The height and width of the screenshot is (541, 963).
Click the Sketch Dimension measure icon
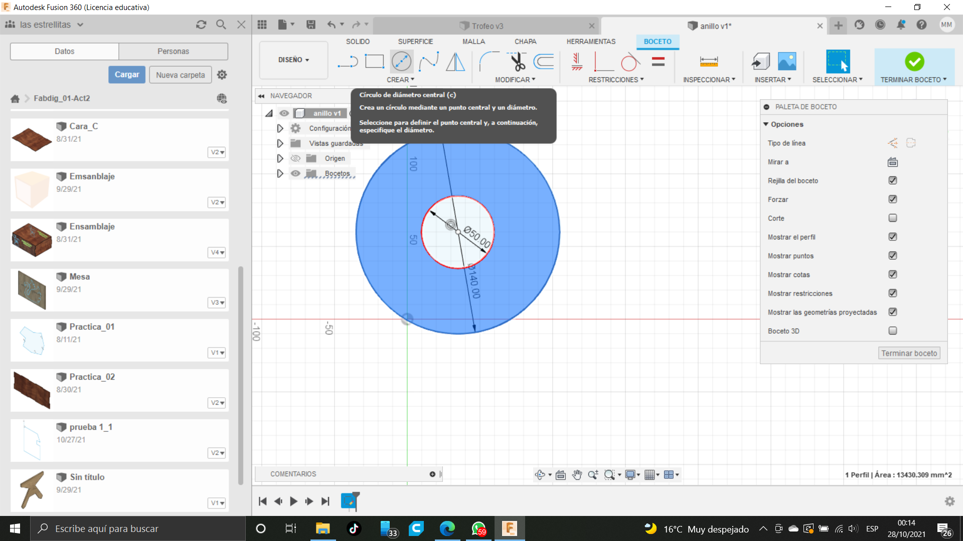pyautogui.click(x=709, y=62)
